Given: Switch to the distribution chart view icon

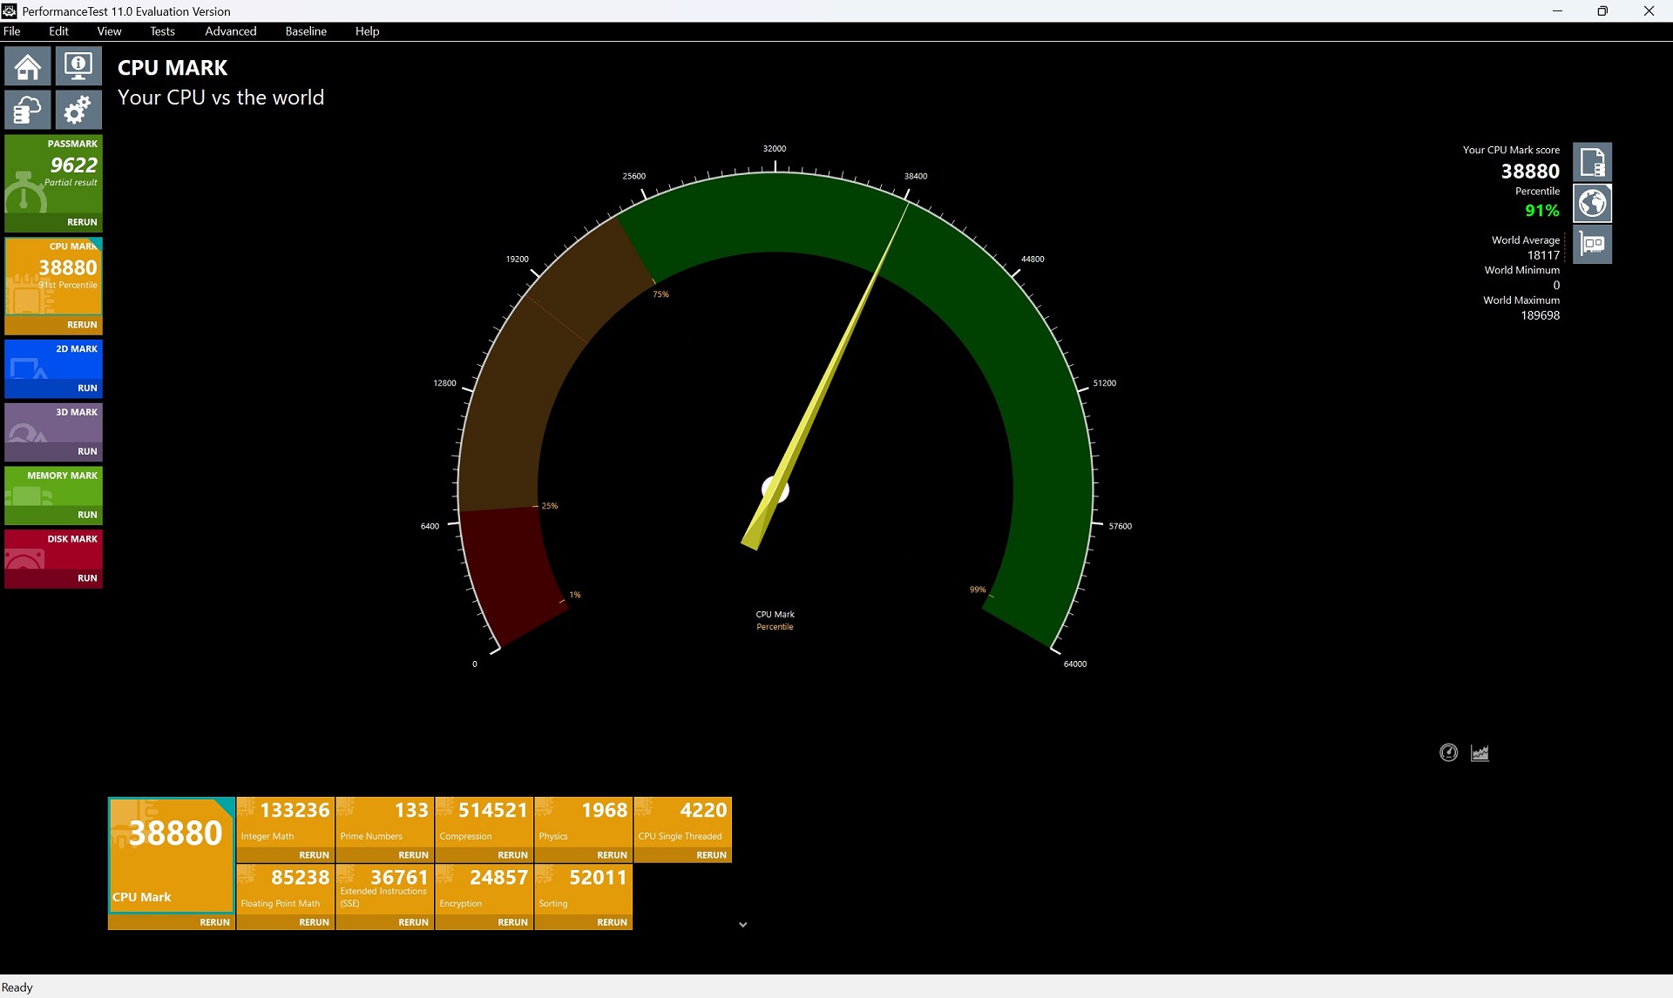Looking at the screenshot, I should [1480, 752].
